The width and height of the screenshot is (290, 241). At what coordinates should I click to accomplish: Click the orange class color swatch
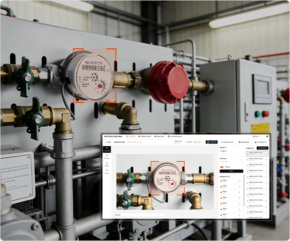[222, 167]
